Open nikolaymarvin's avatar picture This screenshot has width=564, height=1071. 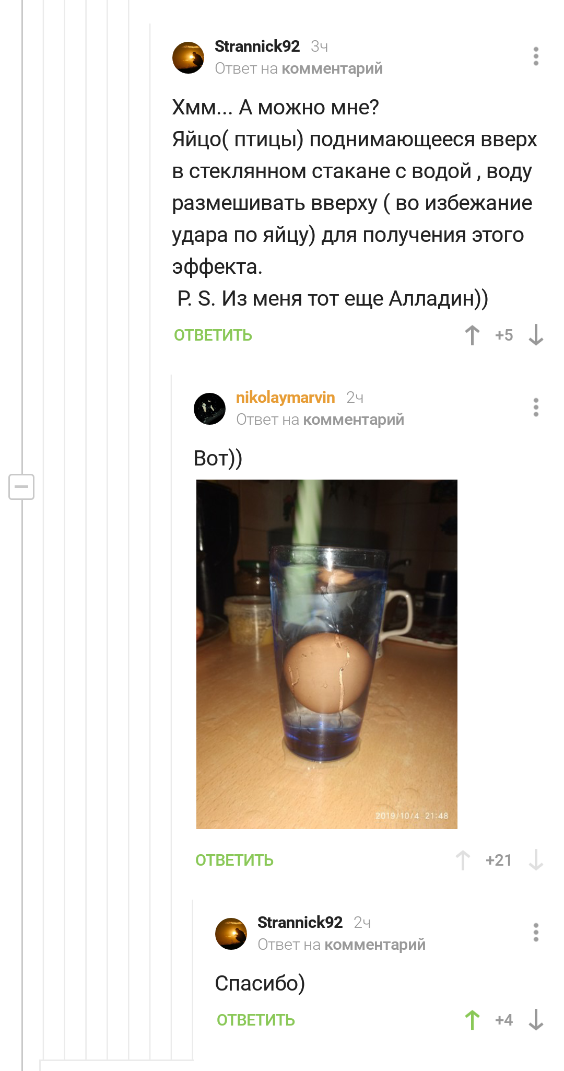point(209,409)
